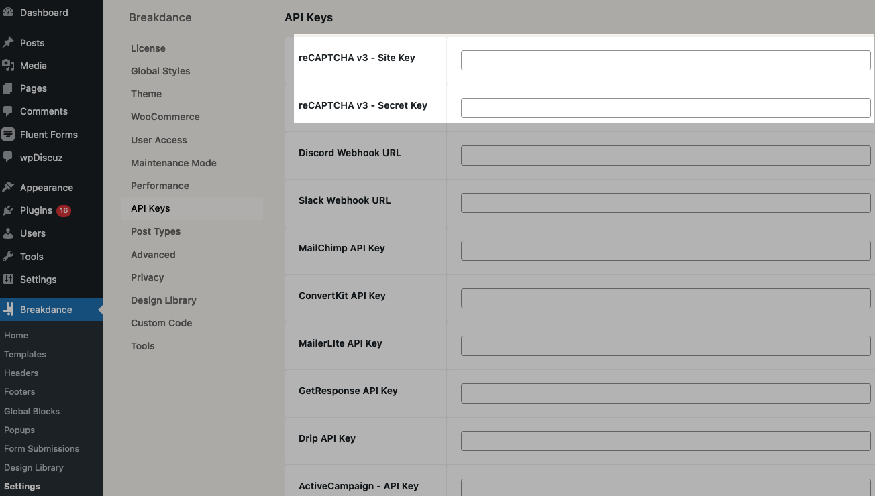Open Breakdance Footers submenu link
This screenshot has height=496, width=875.
tap(19, 391)
